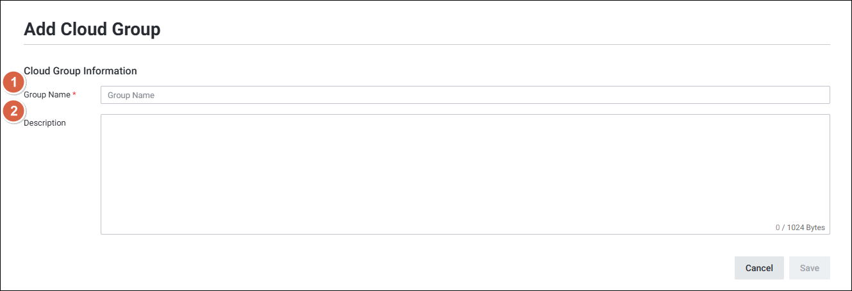Click the word 'Cloud' in the section heading
Viewport: 852px width, 291px height.
pyautogui.click(x=37, y=71)
